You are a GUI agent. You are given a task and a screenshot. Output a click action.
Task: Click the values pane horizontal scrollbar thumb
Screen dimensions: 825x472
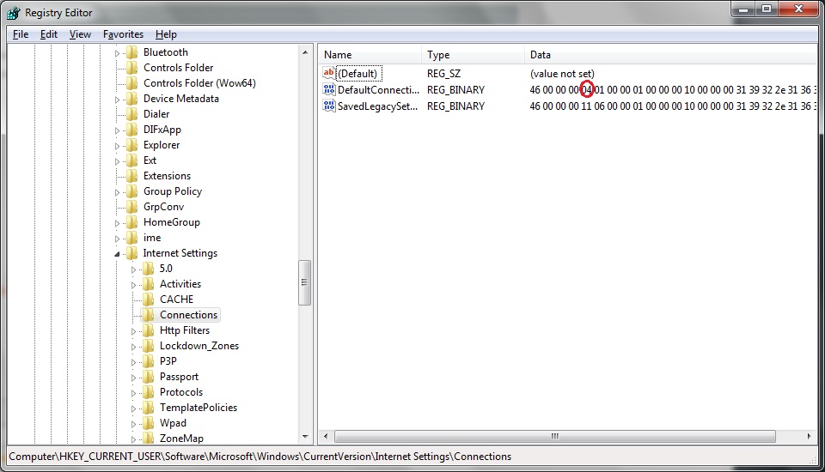(x=555, y=436)
